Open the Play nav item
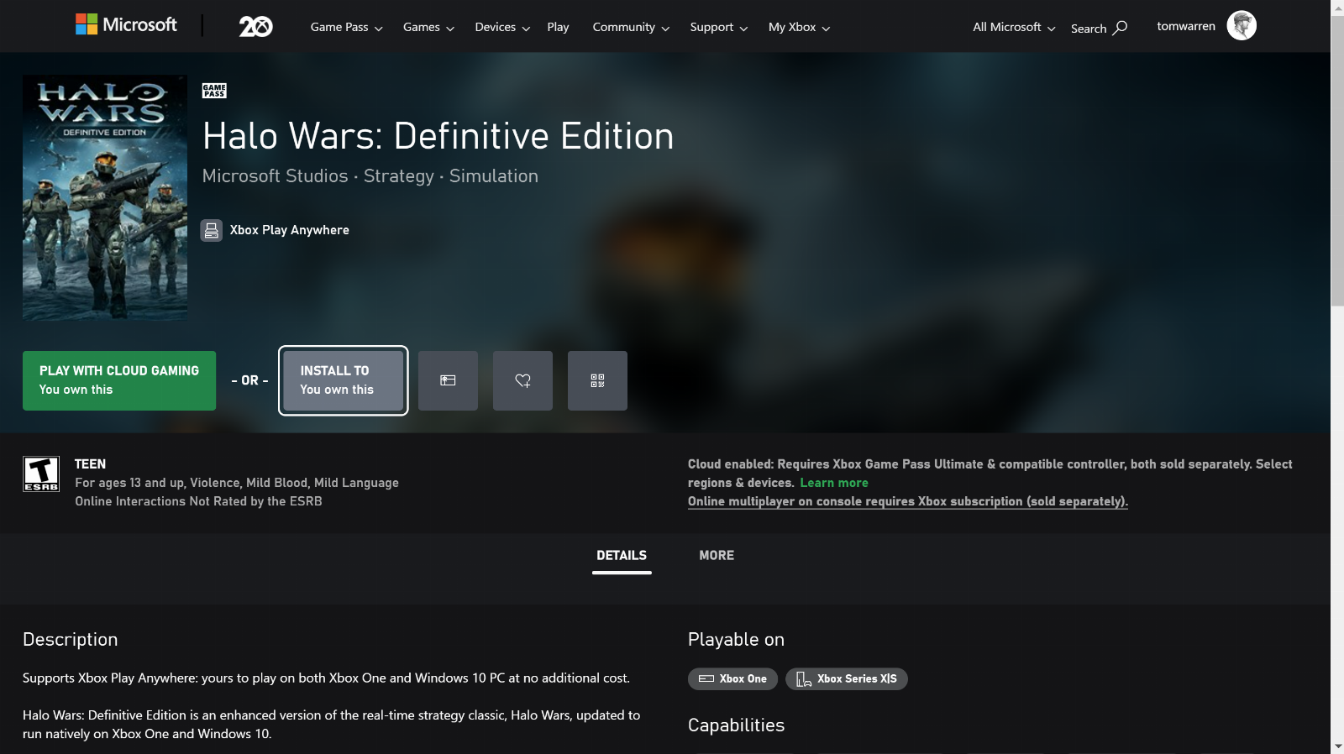 pyautogui.click(x=558, y=28)
